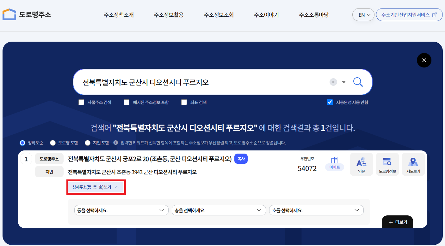This screenshot has width=445, height=246.
Task: Clear the search text with the x icon
Action: coord(333,82)
